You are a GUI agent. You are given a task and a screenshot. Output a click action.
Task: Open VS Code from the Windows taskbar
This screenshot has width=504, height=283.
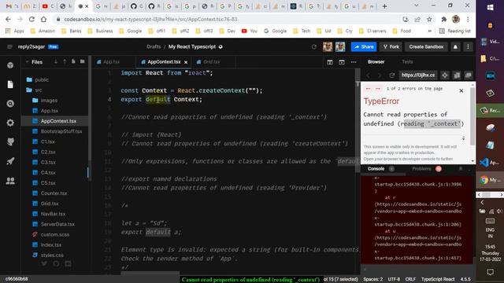pos(490,163)
